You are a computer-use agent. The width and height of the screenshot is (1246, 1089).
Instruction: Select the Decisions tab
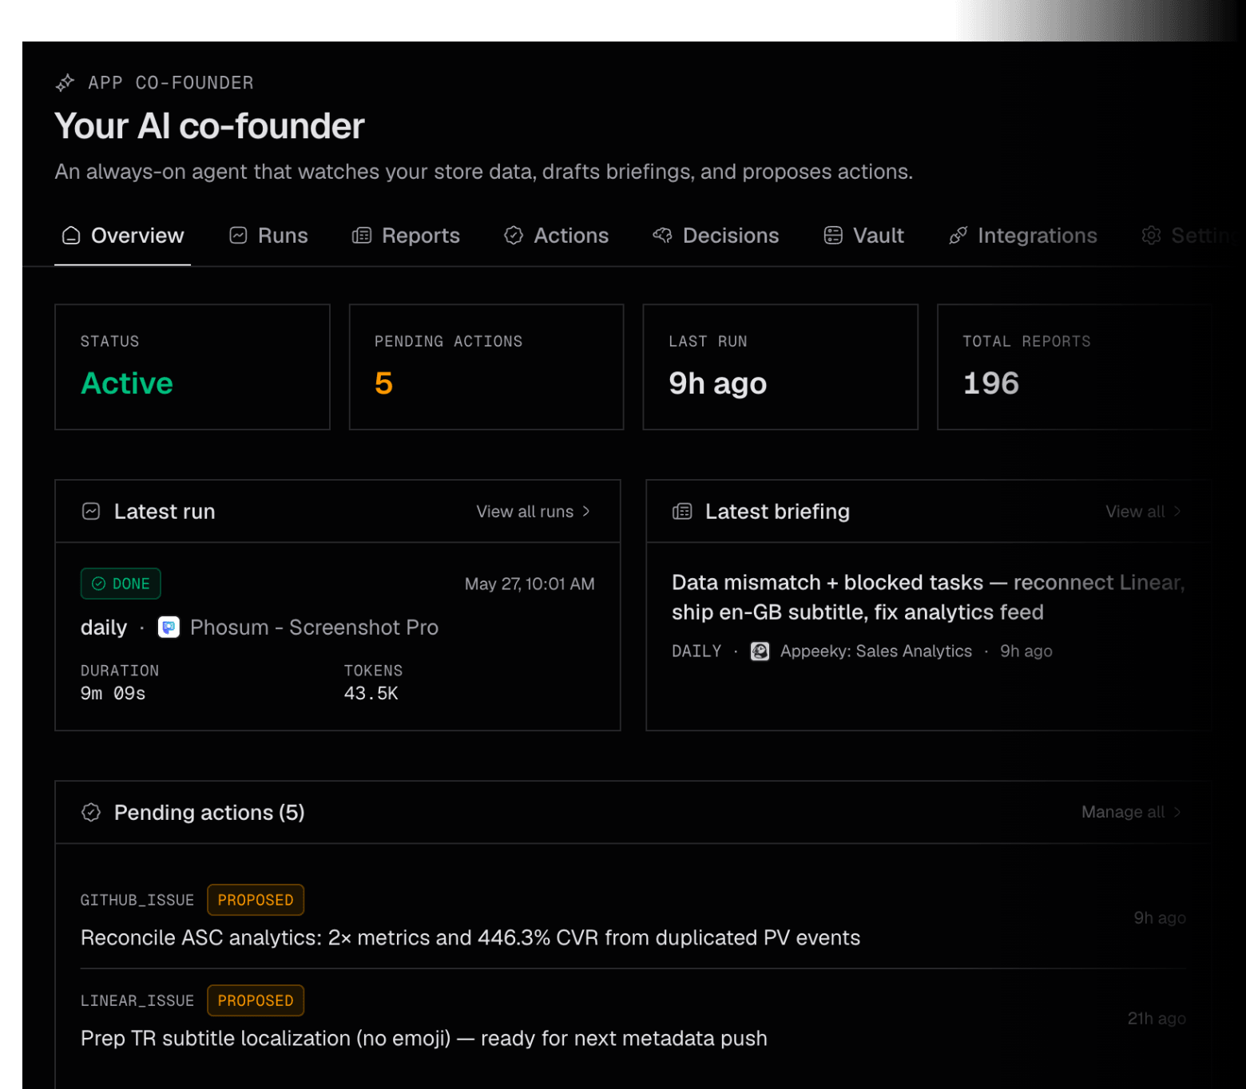[716, 236]
